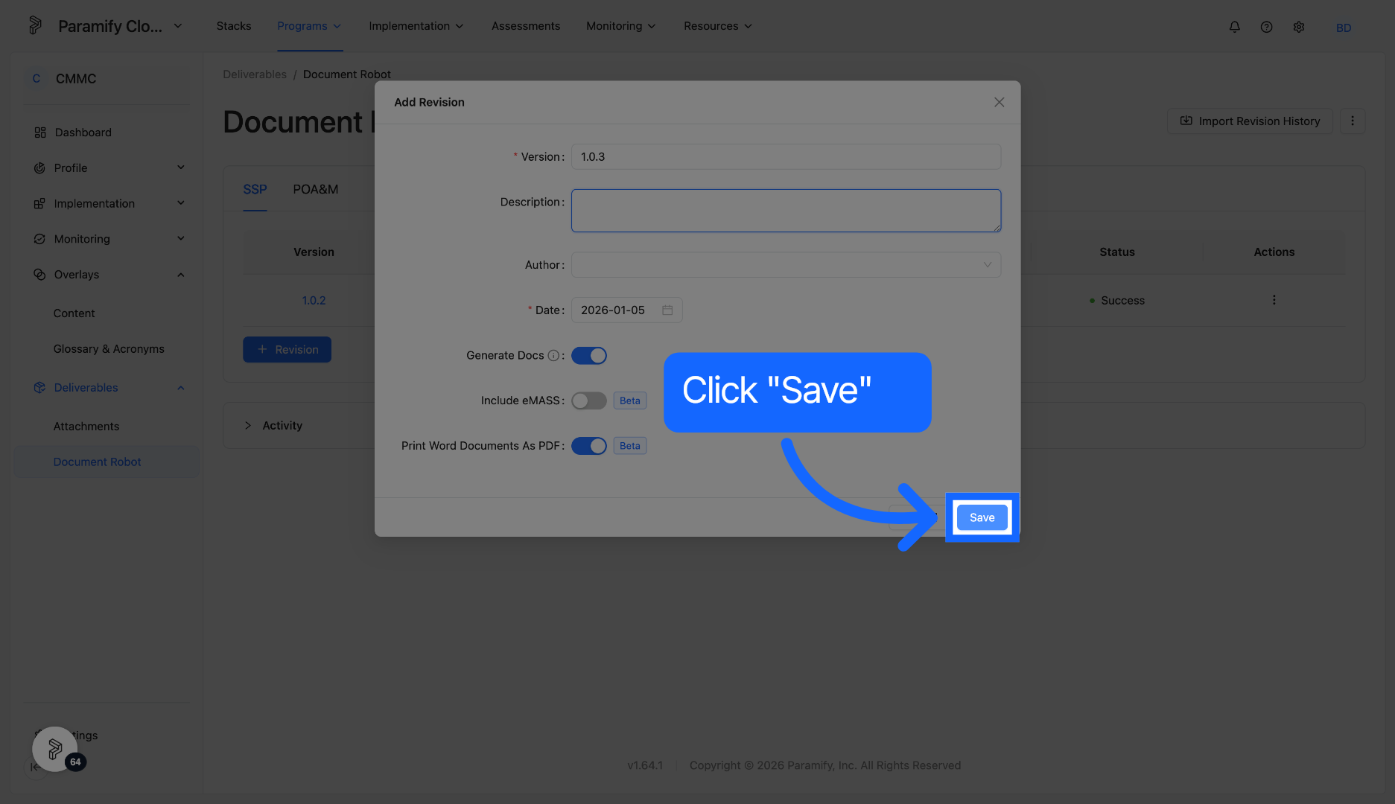1395x804 pixels.
Task: Click the Paramify logo icon
Action: pyautogui.click(x=35, y=25)
